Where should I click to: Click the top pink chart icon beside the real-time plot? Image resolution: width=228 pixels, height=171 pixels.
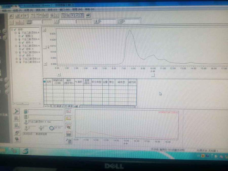point(69,111)
